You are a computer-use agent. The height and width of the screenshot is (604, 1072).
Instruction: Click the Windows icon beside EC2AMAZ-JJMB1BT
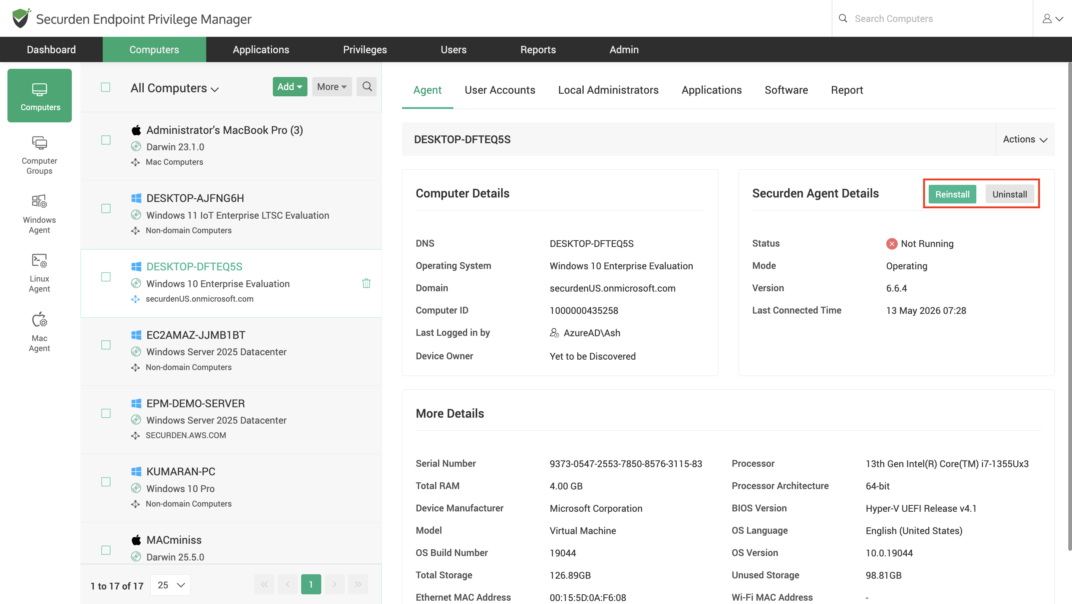[x=136, y=335]
